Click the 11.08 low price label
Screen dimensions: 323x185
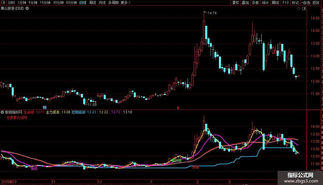pos(92,105)
